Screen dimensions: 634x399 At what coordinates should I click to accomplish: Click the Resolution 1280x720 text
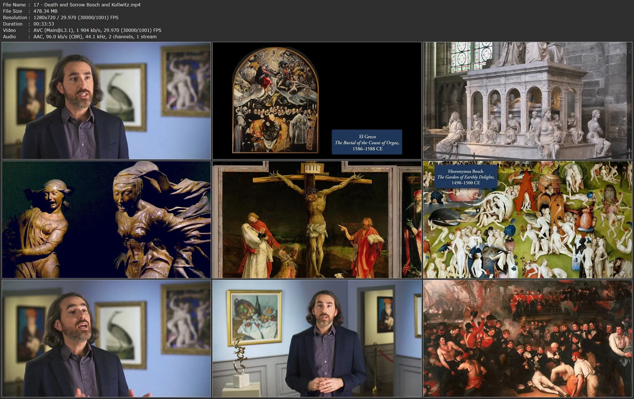point(44,17)
